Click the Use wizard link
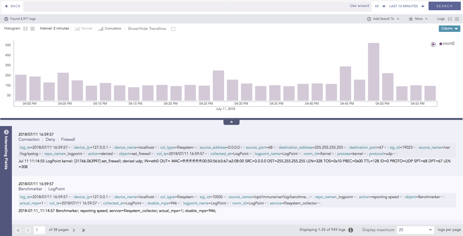This screenshot has height=236, width=463. pyautogui.click(x=359, y=6)
